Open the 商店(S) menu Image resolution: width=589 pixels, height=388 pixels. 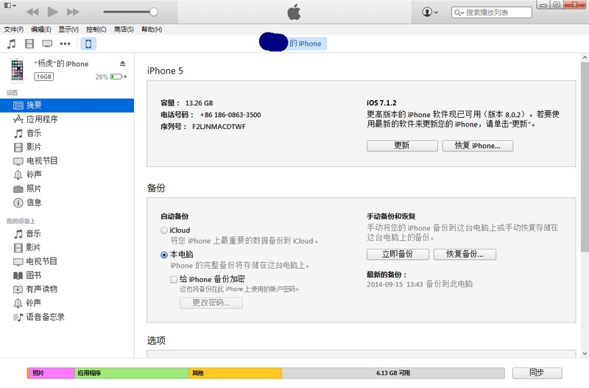124,29
